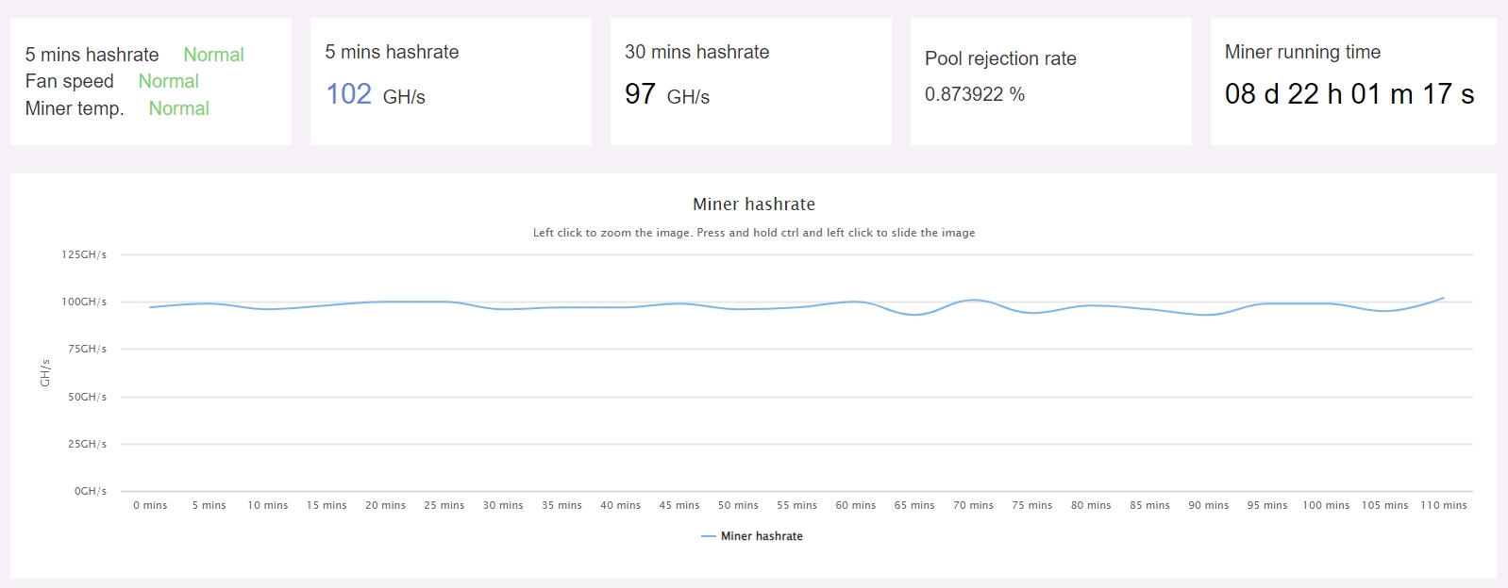This screenshot has height=588, width=1508.
Task: Click the 60 mins x-axis label
Action: click(x=855, y=506)
